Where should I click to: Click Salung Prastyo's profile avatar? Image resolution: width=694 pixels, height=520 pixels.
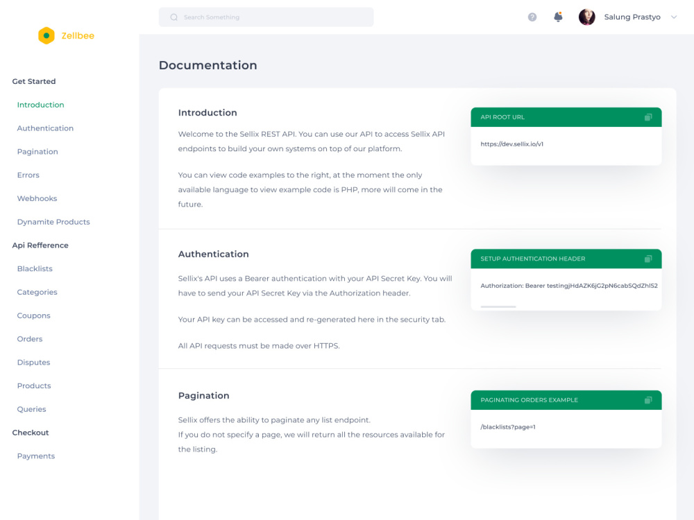[587, 17]
